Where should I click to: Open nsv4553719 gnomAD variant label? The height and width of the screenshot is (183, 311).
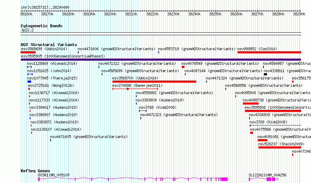point(196,49)
